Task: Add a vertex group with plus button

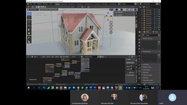Action: 159,42
